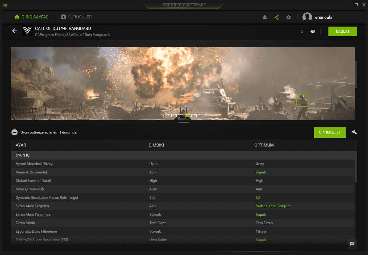Click the BAŞLAT button
This screenshot has height=255, width=368.
[x=343, y=31]
